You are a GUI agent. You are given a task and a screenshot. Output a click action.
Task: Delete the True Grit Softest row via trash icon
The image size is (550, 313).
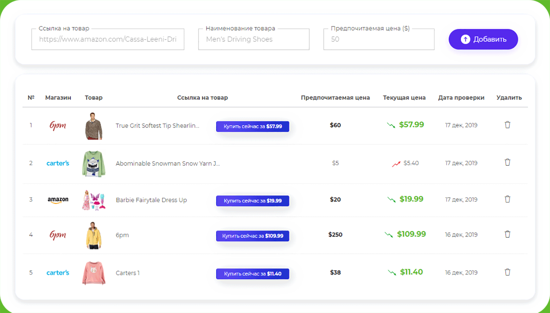(x=507, y=125)
